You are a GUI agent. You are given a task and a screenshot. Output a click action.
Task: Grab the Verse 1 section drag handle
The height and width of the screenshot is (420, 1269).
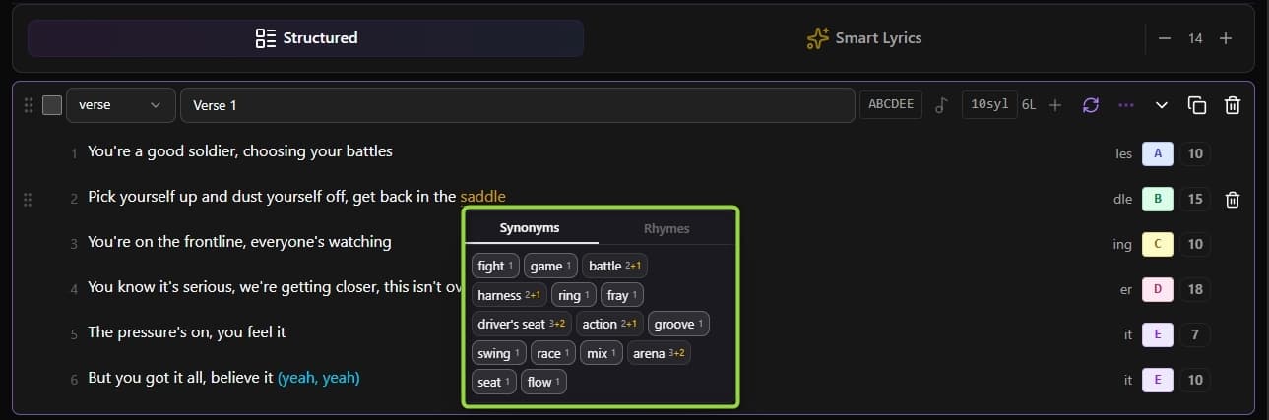point(29,105)
